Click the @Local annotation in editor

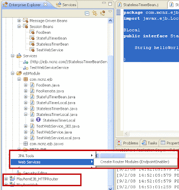click(132, 30)
